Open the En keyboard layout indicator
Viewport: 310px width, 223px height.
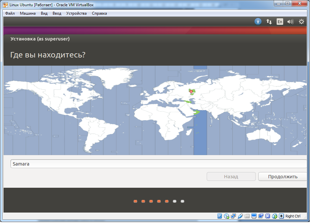tap(280, 22)
